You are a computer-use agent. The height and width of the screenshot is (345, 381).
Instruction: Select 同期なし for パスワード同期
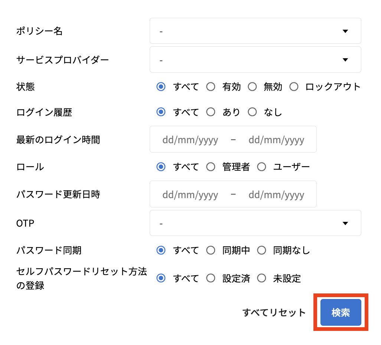pyautogui.click(x=262, y=250)
